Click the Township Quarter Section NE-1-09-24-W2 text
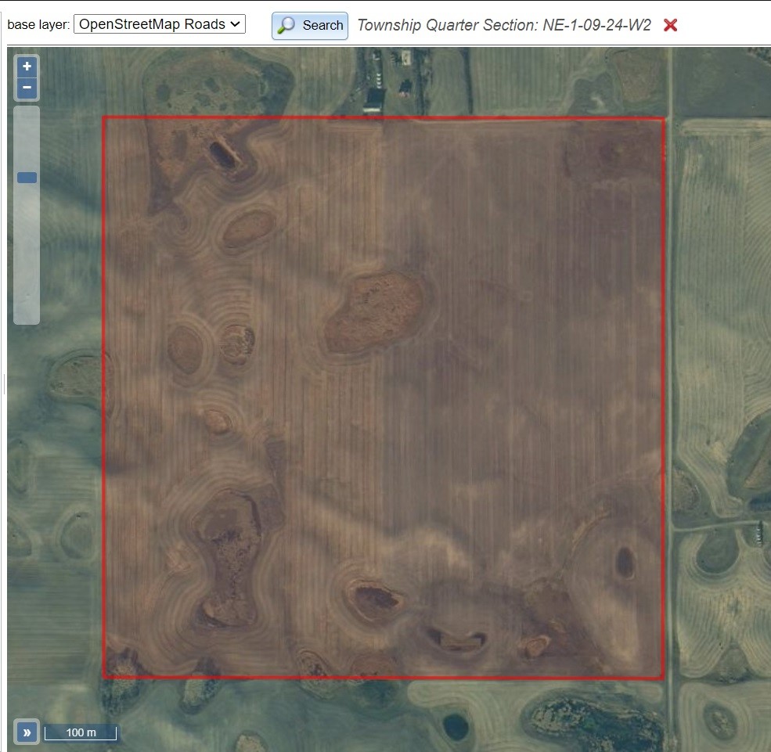The image size is (771, 752). [504, 25]
